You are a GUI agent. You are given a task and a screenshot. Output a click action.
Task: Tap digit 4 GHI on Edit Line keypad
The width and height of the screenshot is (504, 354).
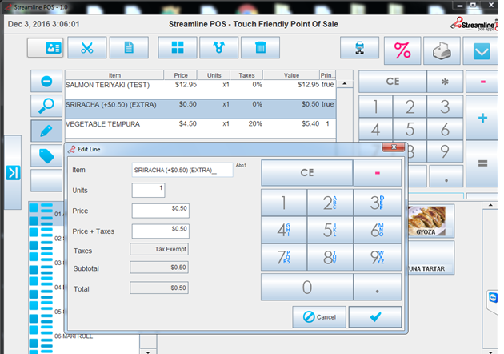[x=284, y=230]
